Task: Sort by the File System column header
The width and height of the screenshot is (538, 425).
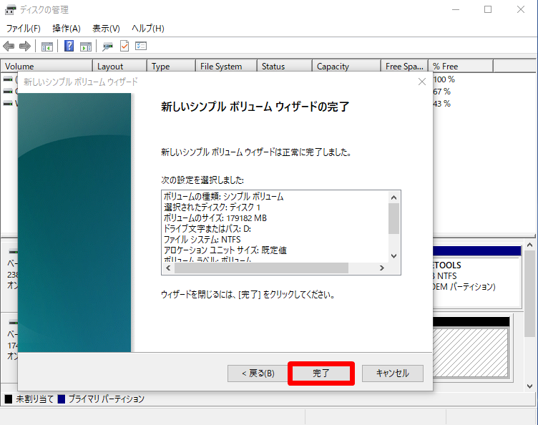Action: click(227, 67)
